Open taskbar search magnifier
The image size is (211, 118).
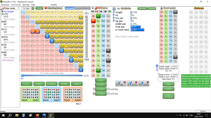point(10,115)
